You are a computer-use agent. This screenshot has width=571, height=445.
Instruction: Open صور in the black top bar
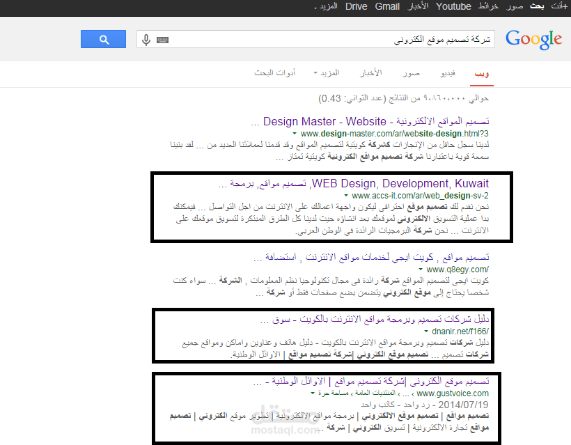point(515,6)
